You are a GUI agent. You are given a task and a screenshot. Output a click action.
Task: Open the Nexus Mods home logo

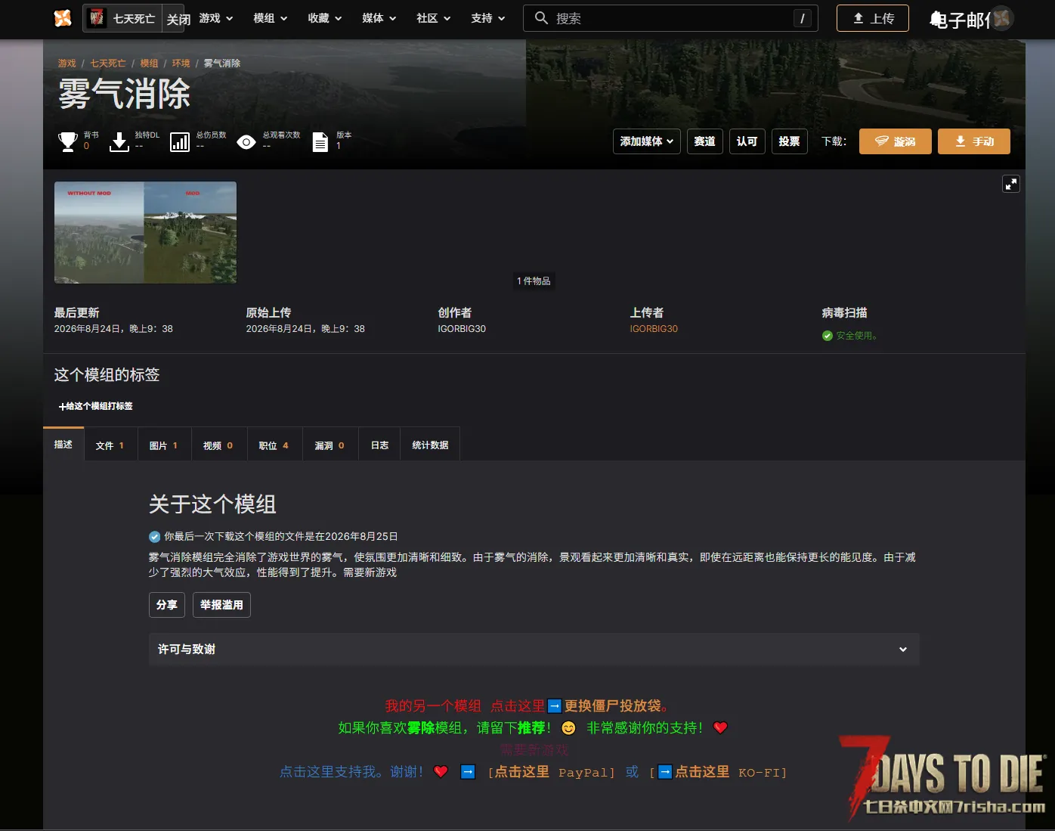63,18
